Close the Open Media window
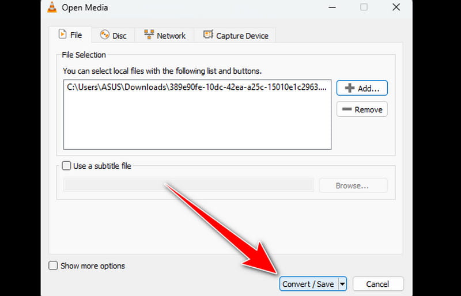This screenshot has width=461, height=296. (396, 7)
